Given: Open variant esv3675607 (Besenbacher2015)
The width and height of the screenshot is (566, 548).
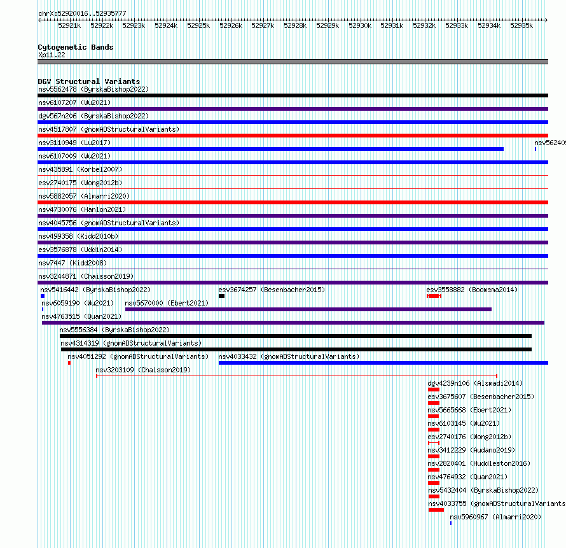Looking at the screenshot, I should [481, 397].
